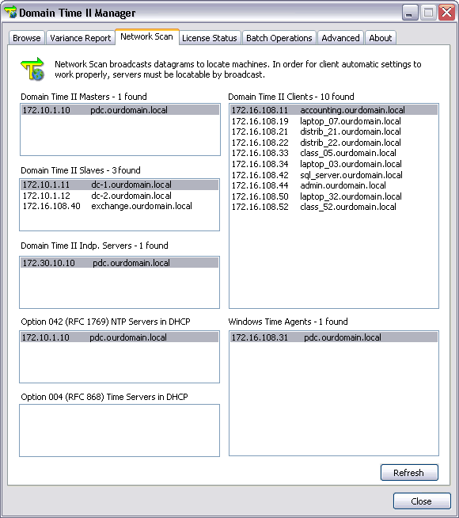Click the empty Option 004 Time Servers list
The width and height of the screenshot is (459, 518).
pos(119,430)
